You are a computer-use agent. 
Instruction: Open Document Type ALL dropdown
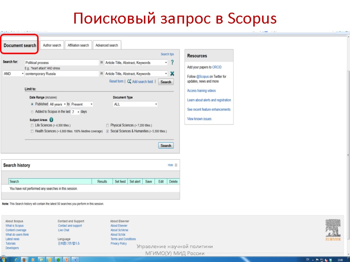135,104
